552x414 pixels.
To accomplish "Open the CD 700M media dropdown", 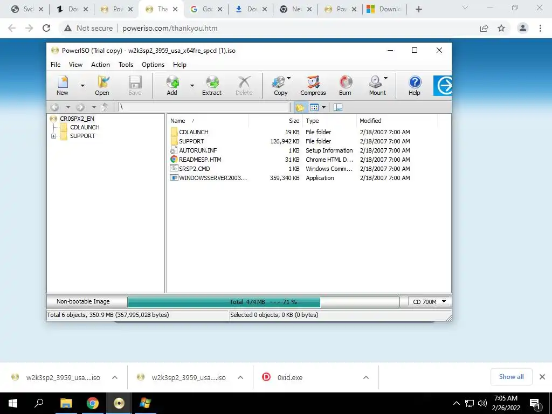I will coord(429,302).
